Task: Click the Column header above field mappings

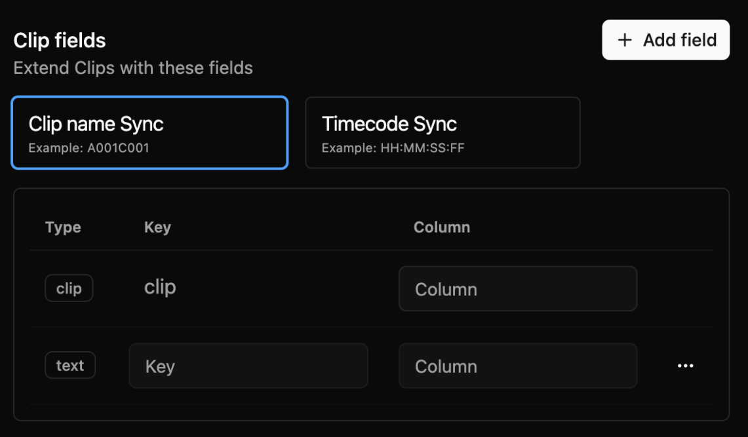Action: coord(442,227)
